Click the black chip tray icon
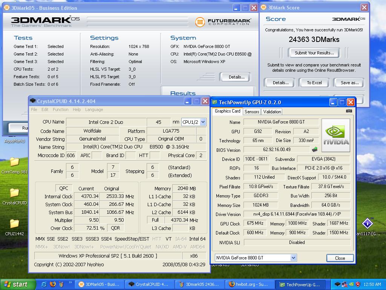The image size is (386, 290). point(337,284)
